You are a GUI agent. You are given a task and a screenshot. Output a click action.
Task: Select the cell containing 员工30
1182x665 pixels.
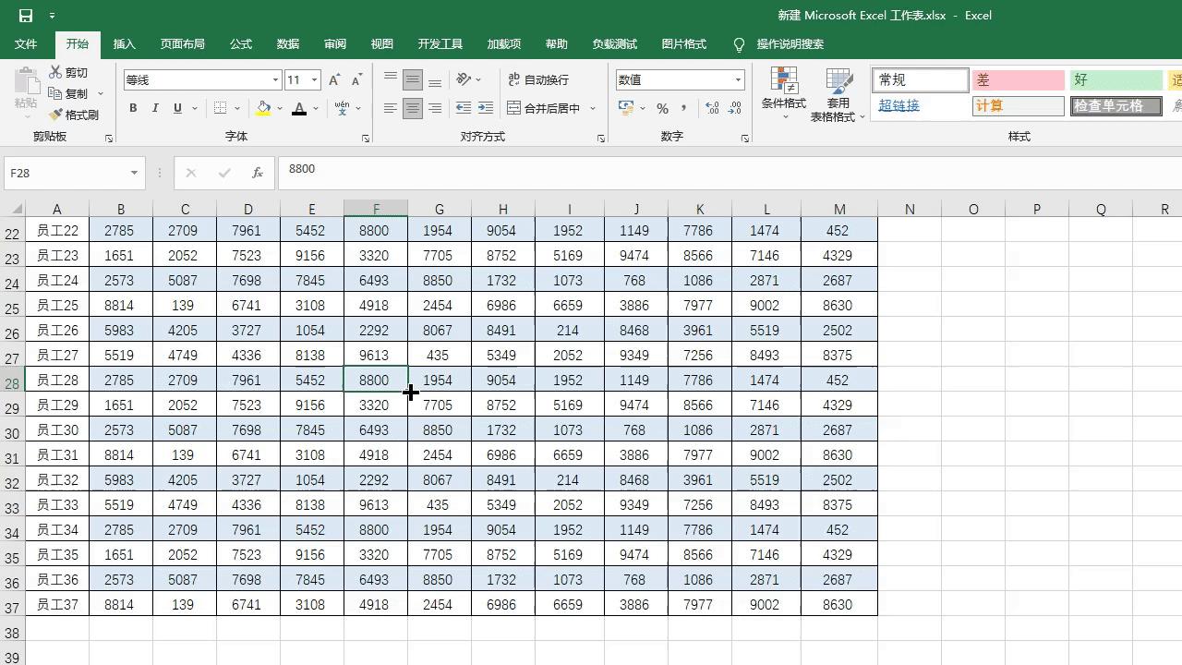tap(56, 429)
